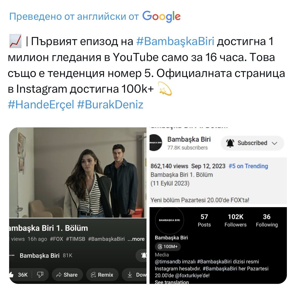
Task: Click the thumbs up like icon showing 36K
Action: tap(11, 275)
